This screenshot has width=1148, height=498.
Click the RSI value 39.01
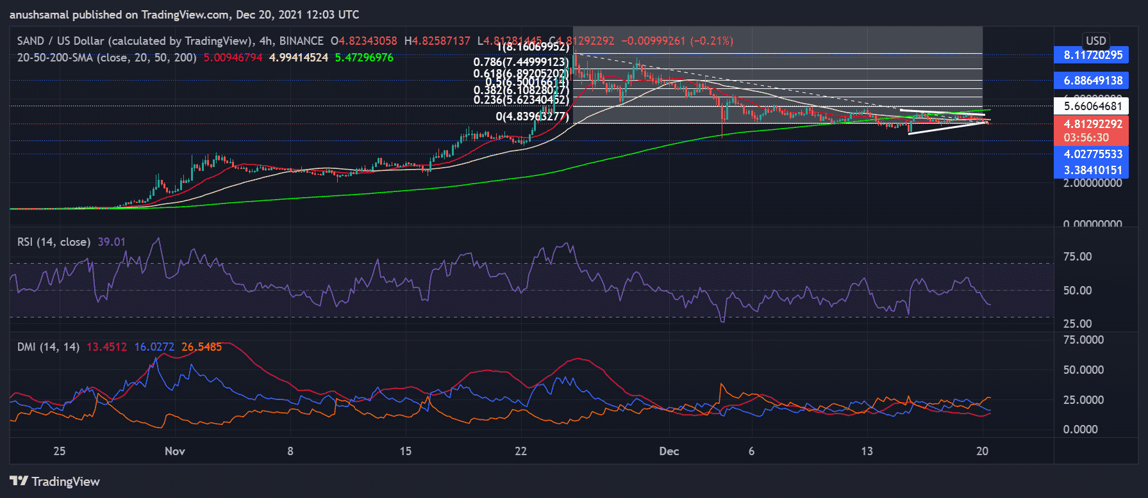[x=112, y=242]
